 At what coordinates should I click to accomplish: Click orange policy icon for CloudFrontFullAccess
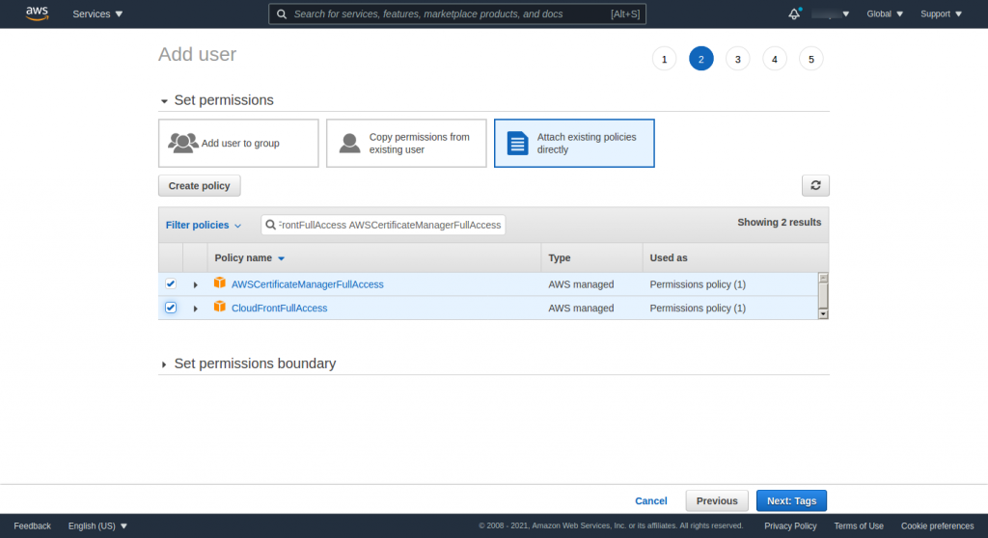219,307
